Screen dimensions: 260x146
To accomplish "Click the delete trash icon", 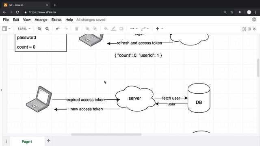I will [77, 29].
